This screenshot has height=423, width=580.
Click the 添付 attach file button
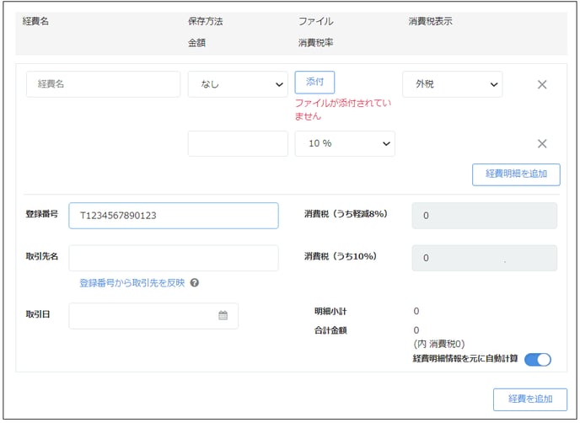click(314, 82)
